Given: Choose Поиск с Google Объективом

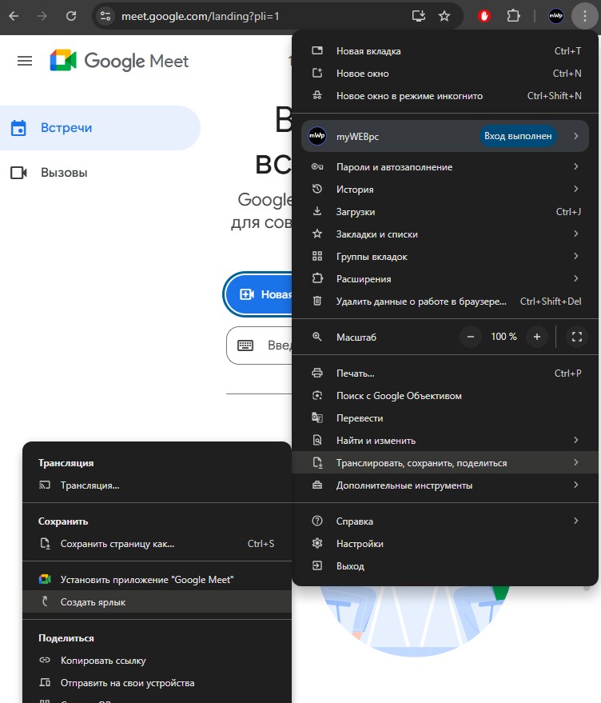Looking at the screenshot, I should (x=446, y=395).
